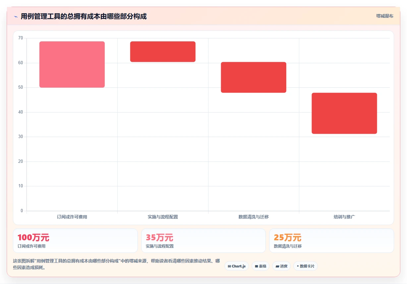The image size is (407, 284).
Task: Click the y-axis value 50
Action: 21,87
